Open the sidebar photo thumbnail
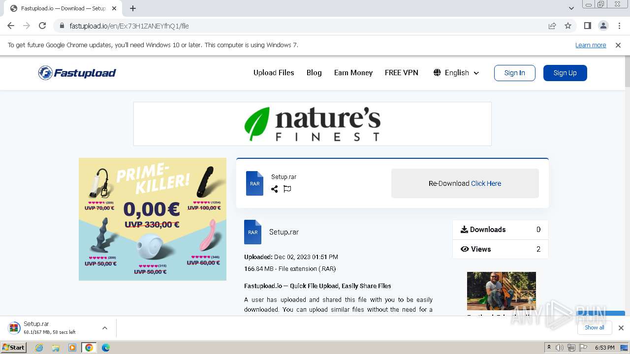This screenshot has width=630, height=354. pyautogui.click(x=502, y=291)
